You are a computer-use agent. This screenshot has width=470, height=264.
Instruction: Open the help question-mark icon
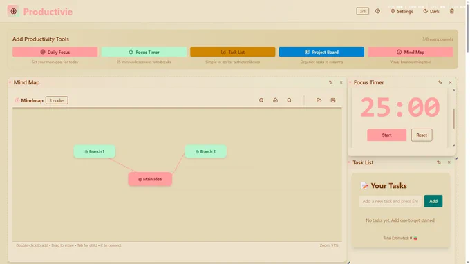377,11
